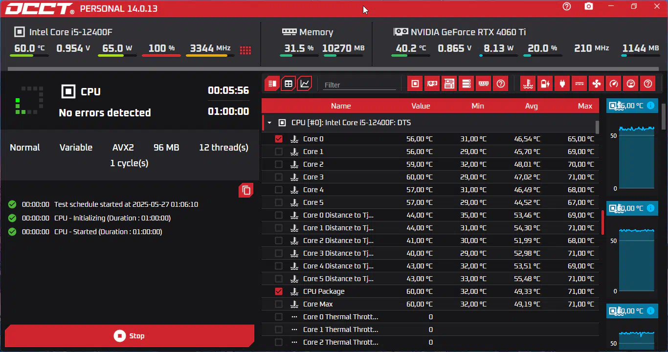Filter sensors by voltage plug icon

562,84
